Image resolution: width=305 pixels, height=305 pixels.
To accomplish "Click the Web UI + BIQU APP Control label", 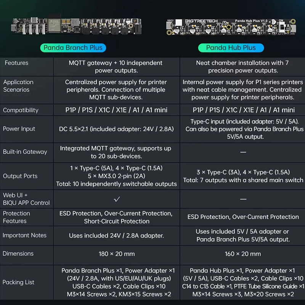I will point(26,199).
